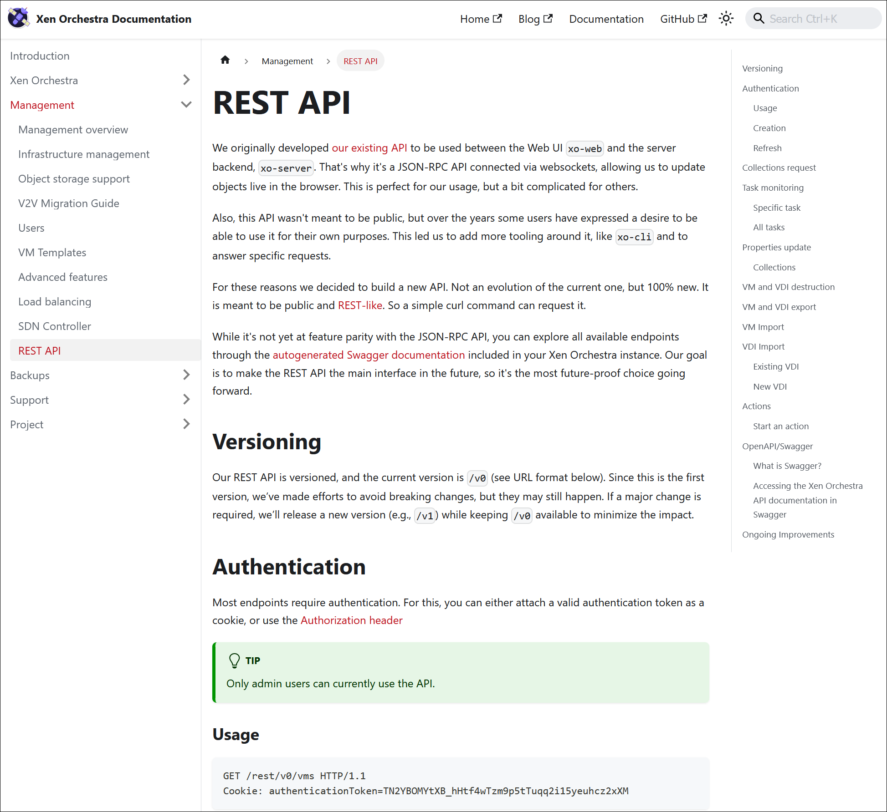Screen dimensions: 887x812
Task: Expand the Project sidebar chevron
Action: (x=186, y=424)
